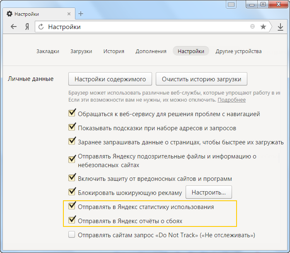Enable the Do Not Track request checkbox
The width and height of the screenshot is (290, 253).
[x=72, y=234]
